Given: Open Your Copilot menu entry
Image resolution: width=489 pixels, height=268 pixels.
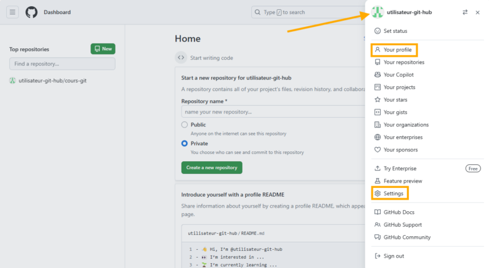Looking at the screenshot, I should pos(400,74).
